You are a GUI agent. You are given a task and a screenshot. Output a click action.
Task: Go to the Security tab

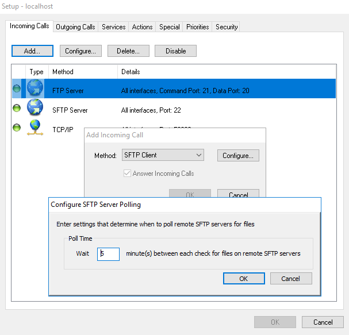point(227,27)
